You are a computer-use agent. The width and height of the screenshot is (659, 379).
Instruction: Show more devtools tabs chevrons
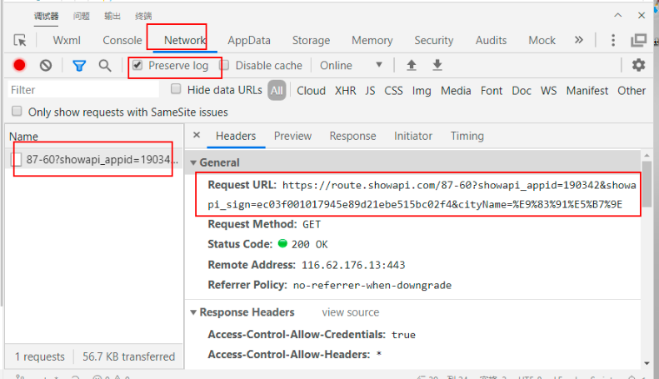click(579, 40)
